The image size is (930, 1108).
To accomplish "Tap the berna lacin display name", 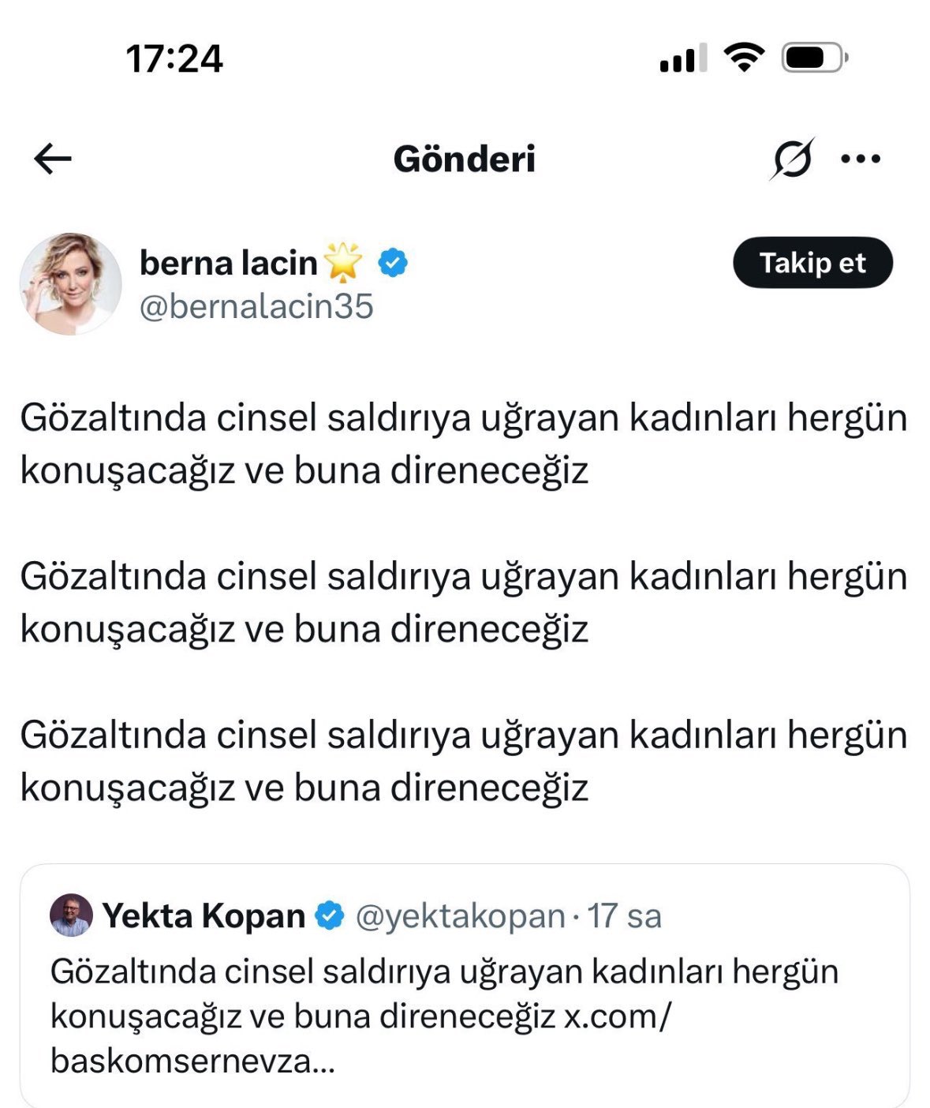I will [229, 263].
